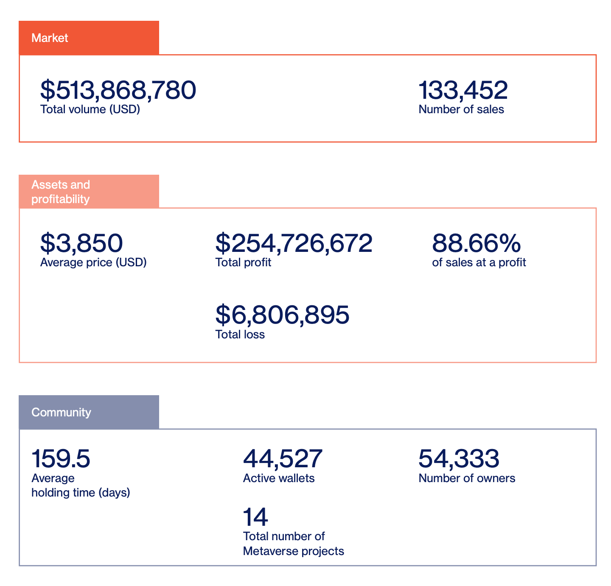Click the Total volume (USD) label
The image size is (611, 586).
coord(90,109)
